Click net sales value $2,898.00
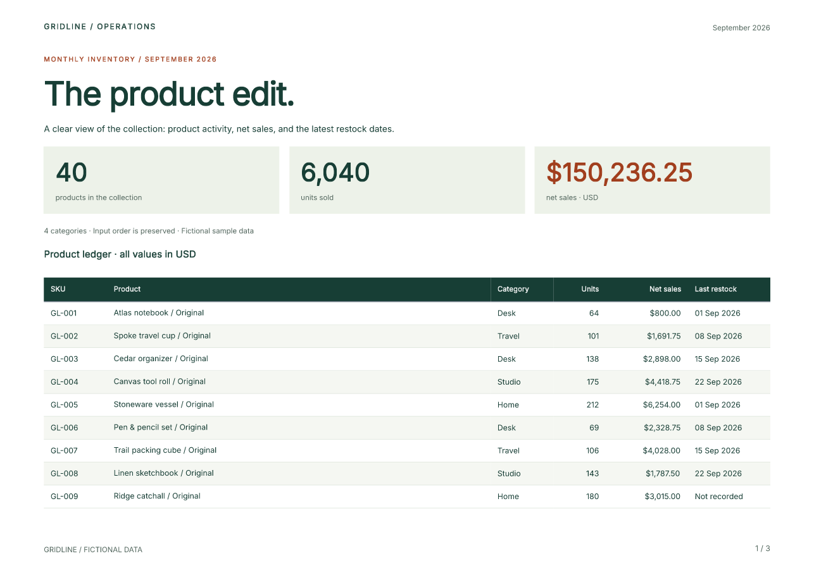The width and height of the screenshot is (814, 575). (662, 359)
